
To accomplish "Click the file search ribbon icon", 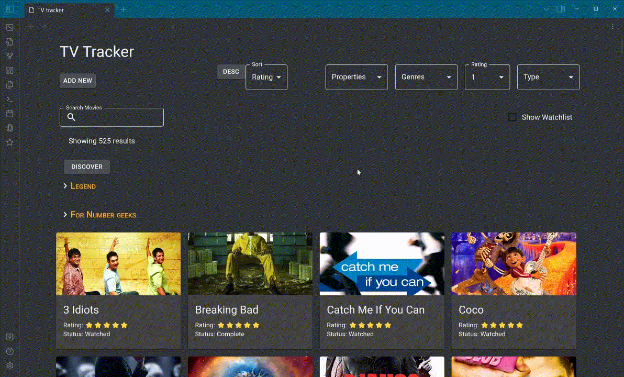I will click(10, 42).
